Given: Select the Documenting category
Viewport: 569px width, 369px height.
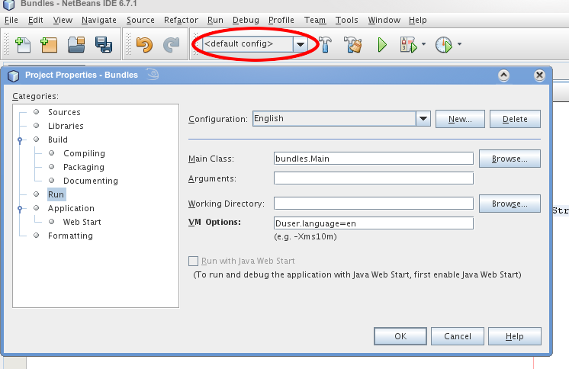Looking at the screenshot, I should 91,181.
